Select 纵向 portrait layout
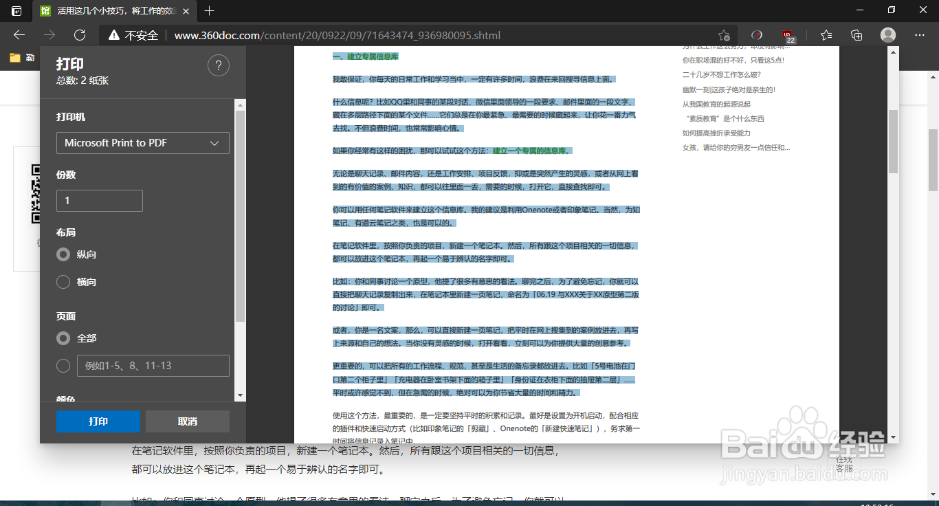Image resolution: width=939 pixels, height=506 pixels. click(x=63, y=254)
